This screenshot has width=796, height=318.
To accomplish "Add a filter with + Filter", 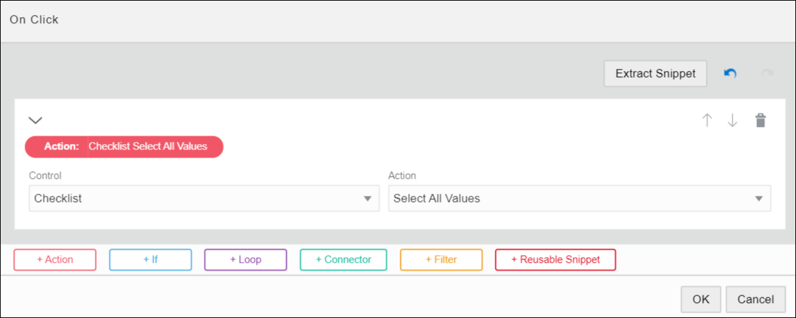I will click(441, 260).
